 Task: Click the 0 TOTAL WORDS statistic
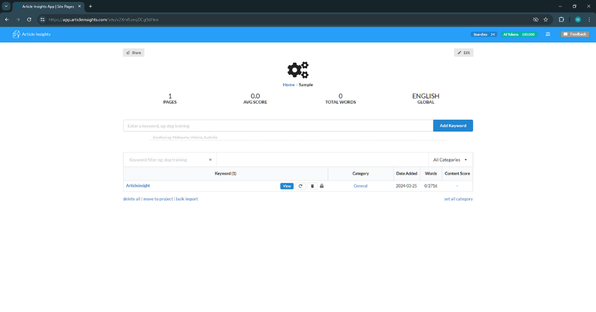click(x=340, y=98)
